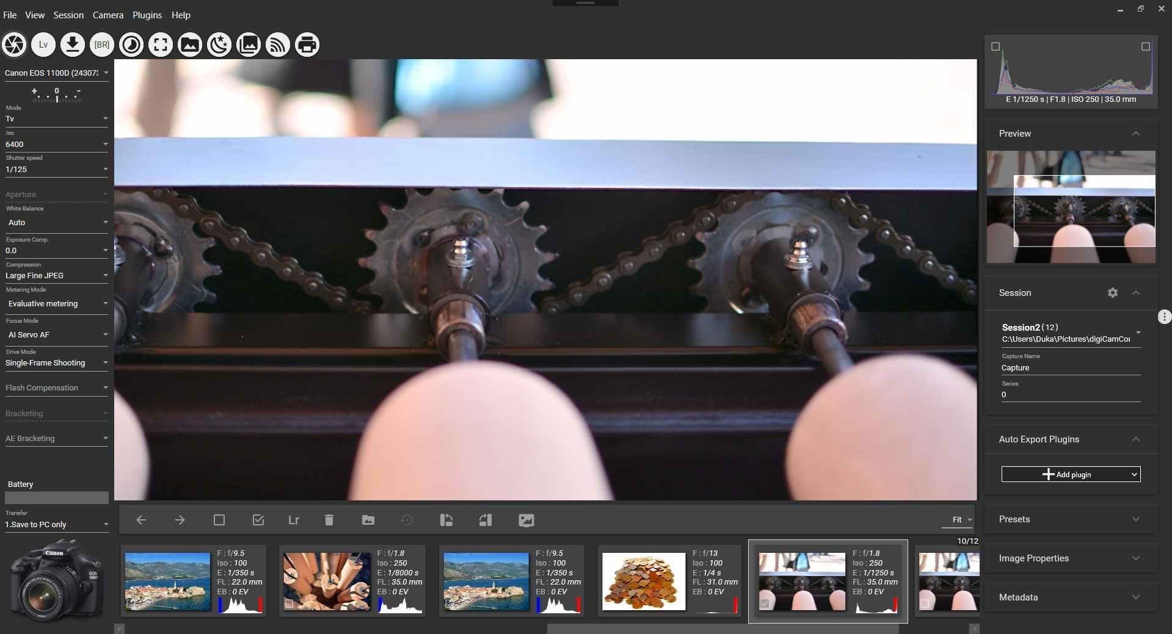This screenshot has height=634, width=1172.
Task: Click the Lr Lightroom icon
Action: 294,520
